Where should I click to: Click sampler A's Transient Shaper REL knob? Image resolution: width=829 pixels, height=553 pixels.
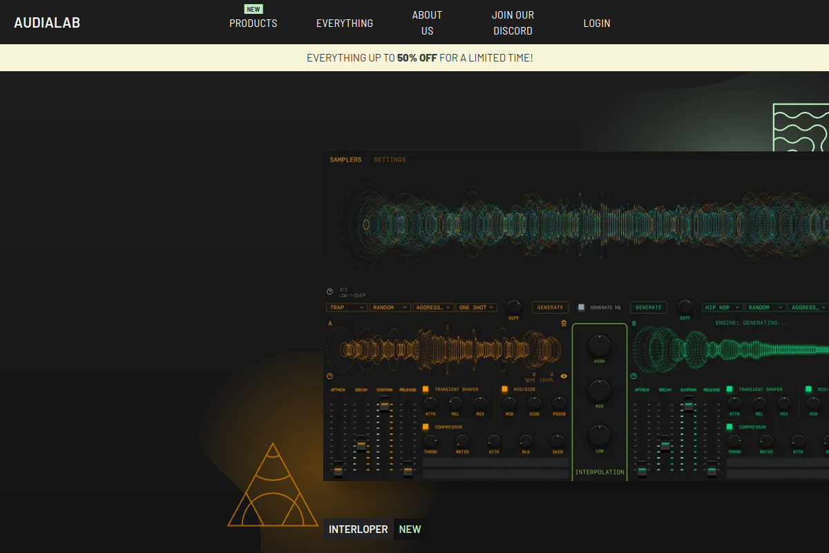click(x=455, y=403)
